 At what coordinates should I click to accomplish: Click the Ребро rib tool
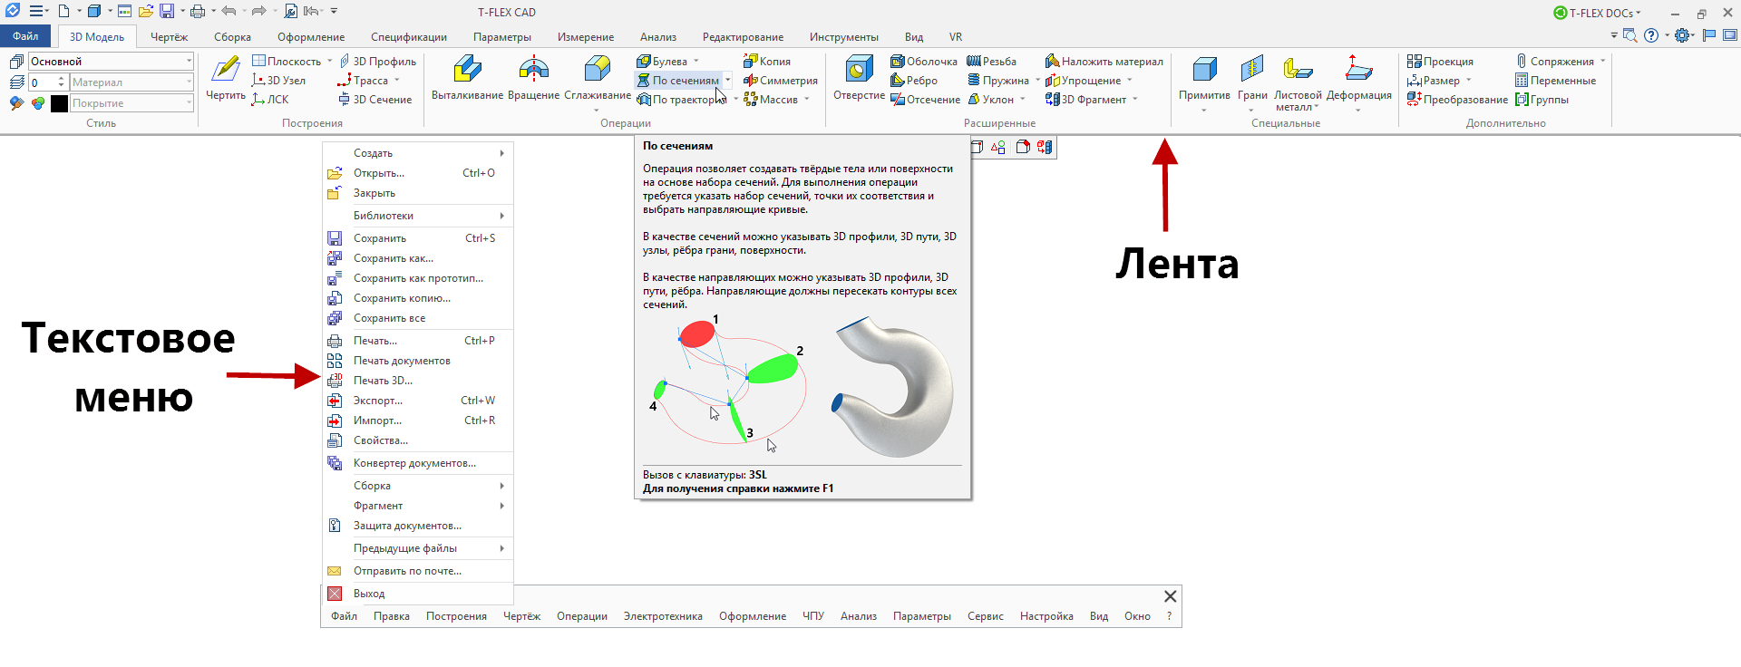point(914,81)
